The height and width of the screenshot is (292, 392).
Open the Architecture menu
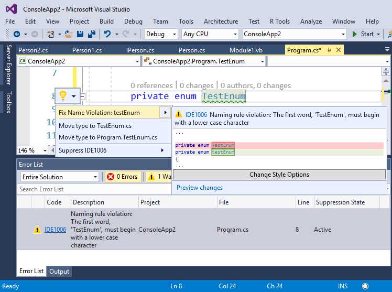tap(221, 21)
